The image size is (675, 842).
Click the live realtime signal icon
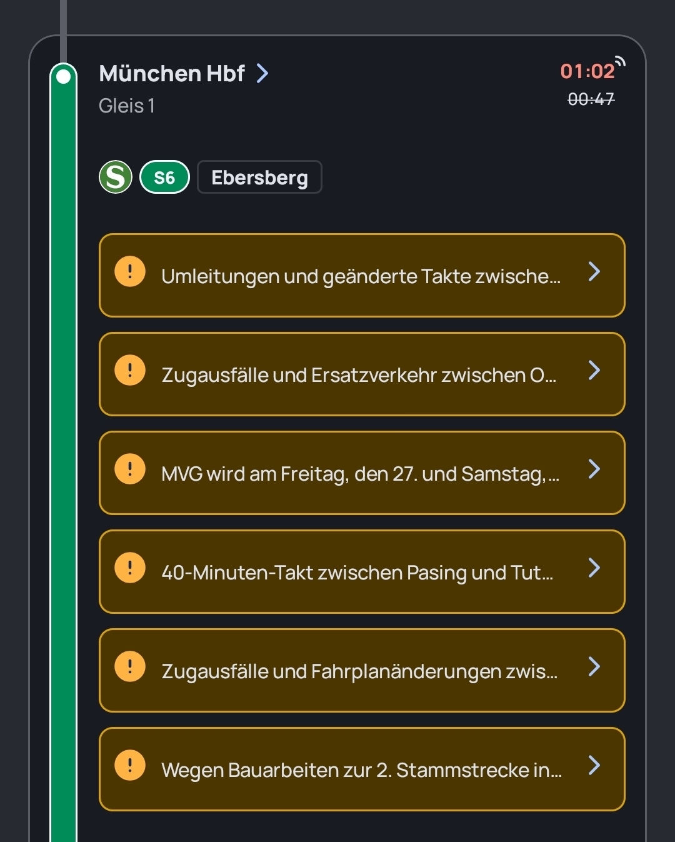click(620, 61)
